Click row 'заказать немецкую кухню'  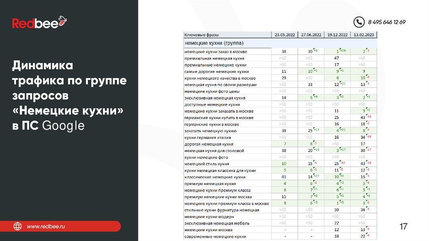280,131
